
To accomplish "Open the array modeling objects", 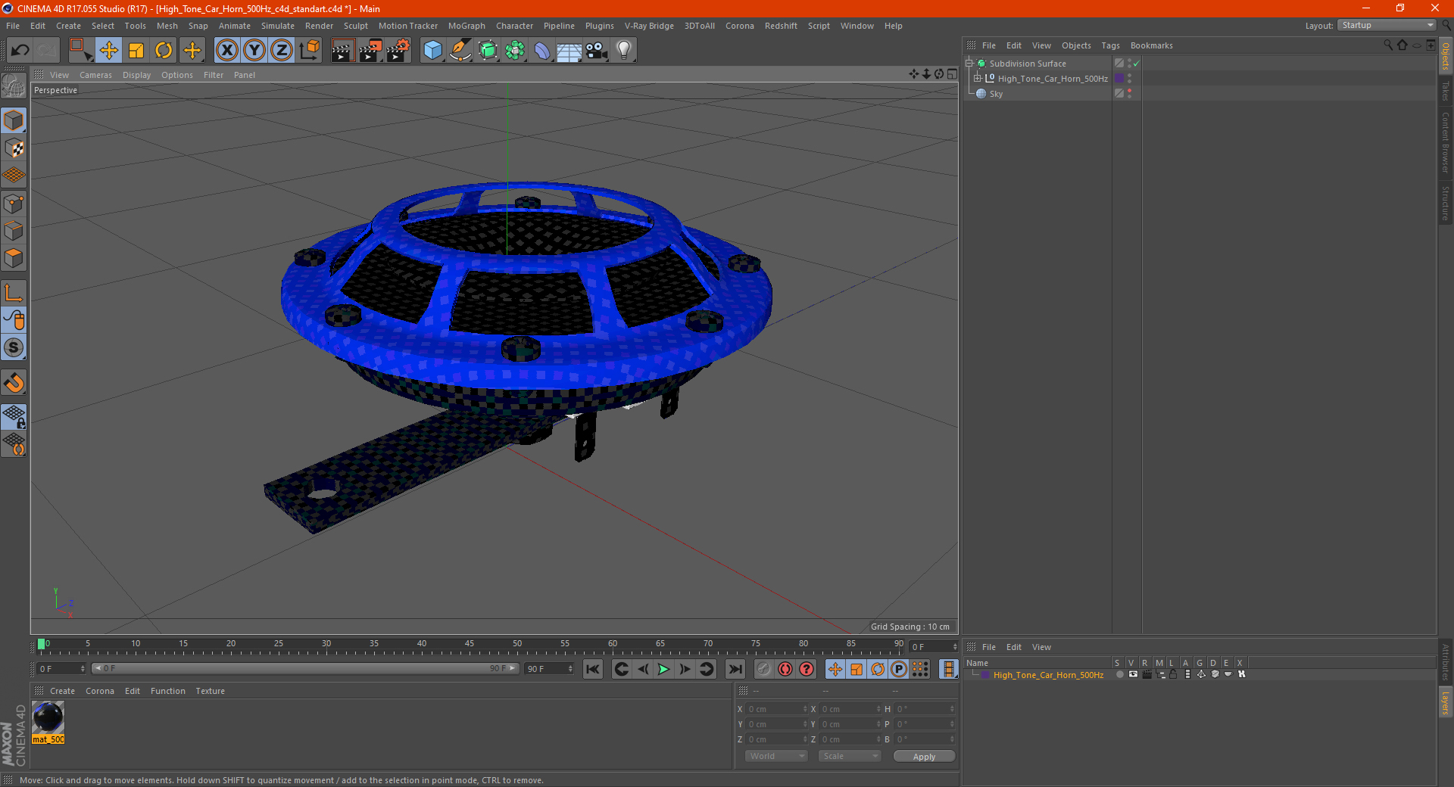I will click(x=516, y=51).
